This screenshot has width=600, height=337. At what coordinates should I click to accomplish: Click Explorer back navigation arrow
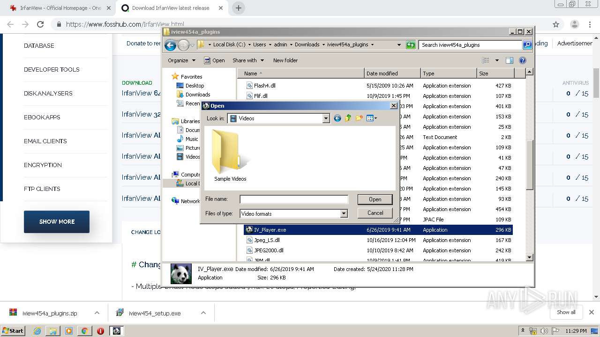(170, 45)
